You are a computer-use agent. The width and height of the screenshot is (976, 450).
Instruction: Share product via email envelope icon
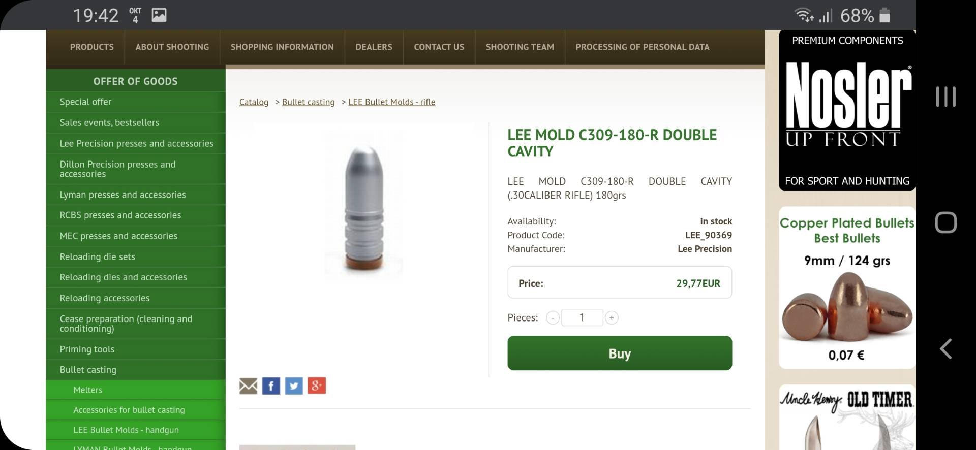[248, 386]
